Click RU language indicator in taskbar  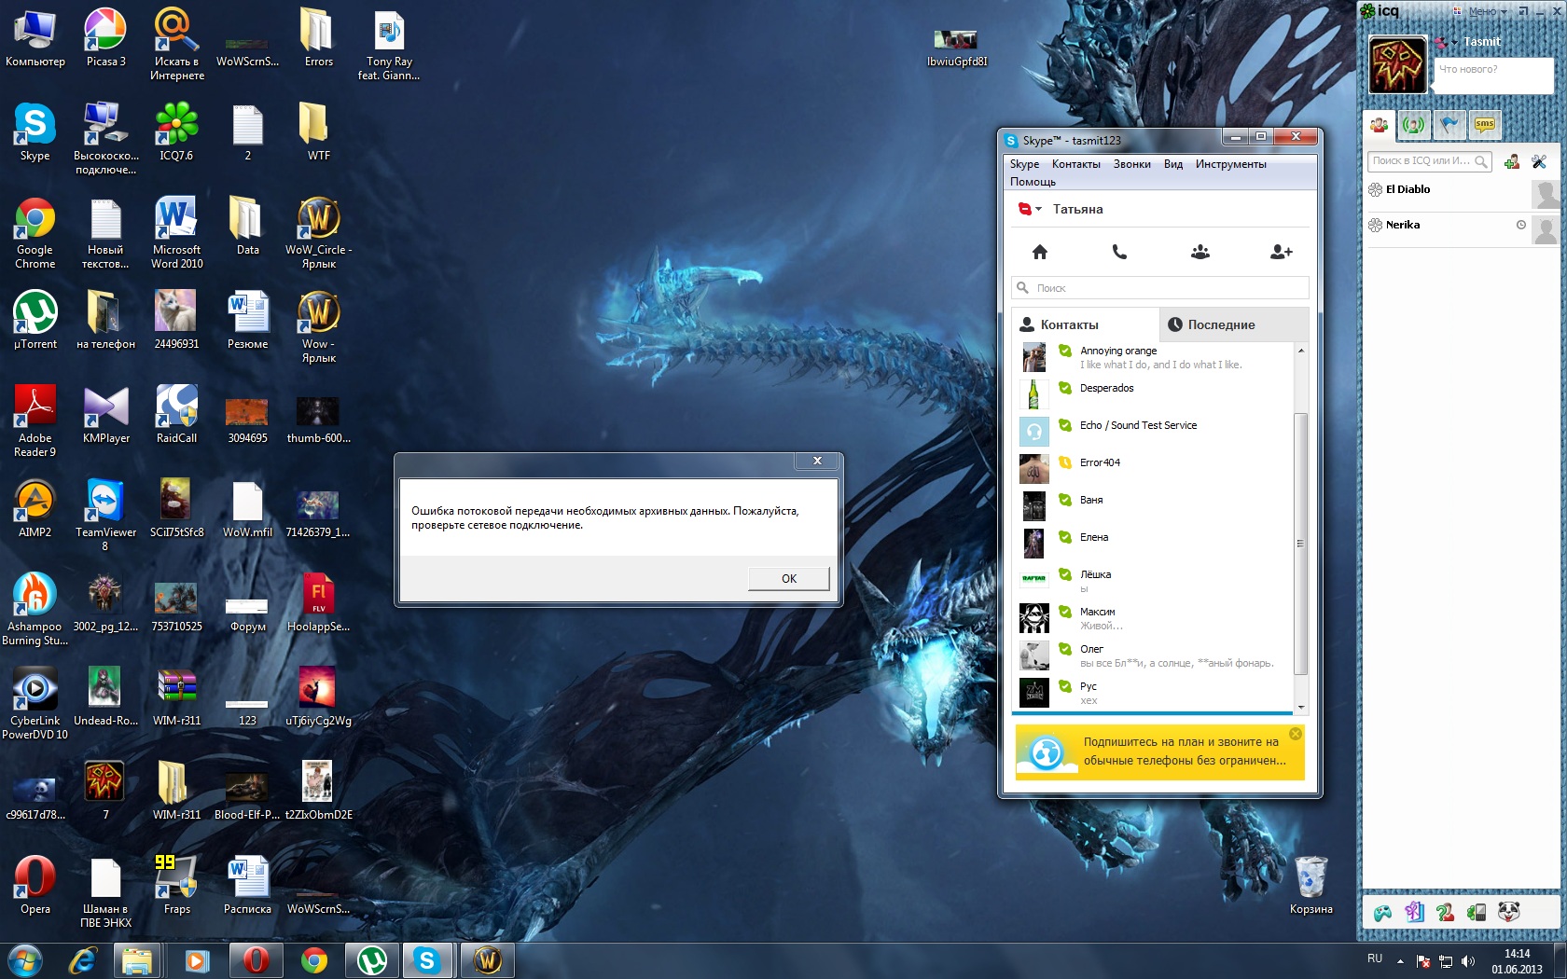[x=1375, y=958]
